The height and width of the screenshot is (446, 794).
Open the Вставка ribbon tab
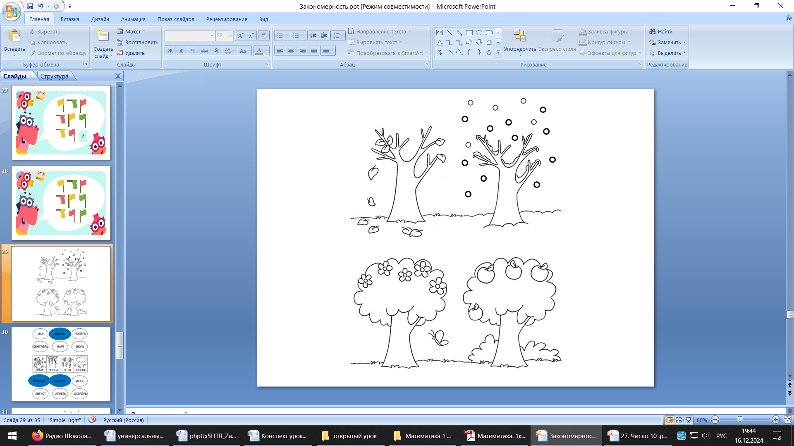[70, 19]
